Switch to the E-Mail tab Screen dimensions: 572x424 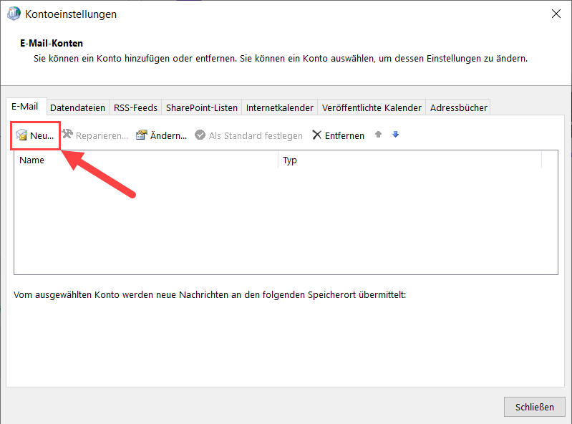(x=25, y=107)
